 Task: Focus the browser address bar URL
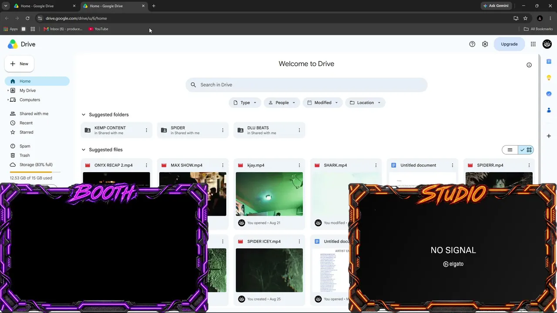pyautogui.click(x=77, y=18)
